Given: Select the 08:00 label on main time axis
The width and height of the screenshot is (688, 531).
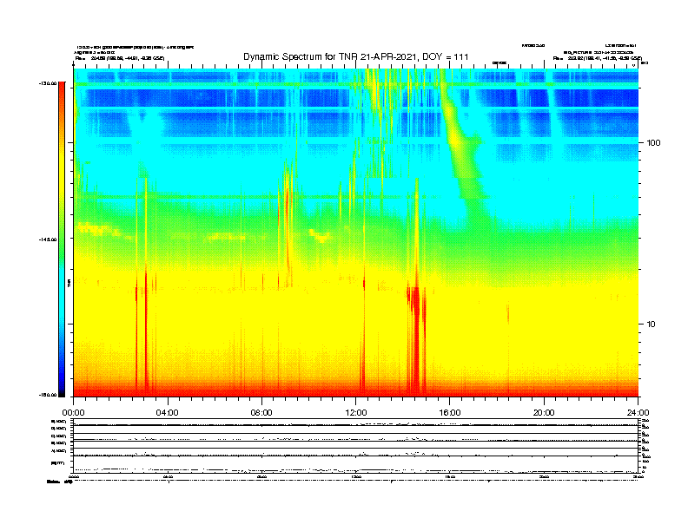Looking at the screenshot, I should (x=261, y=413).
